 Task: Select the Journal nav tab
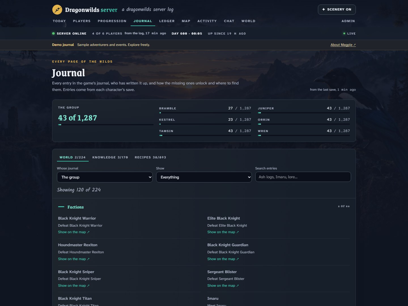tap(143, 21)
